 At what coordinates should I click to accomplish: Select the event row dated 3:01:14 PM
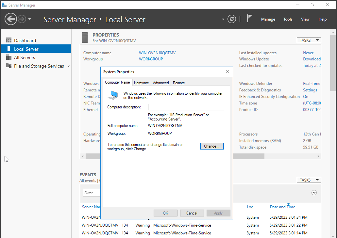pyautogui.click(x=200, y=233)
